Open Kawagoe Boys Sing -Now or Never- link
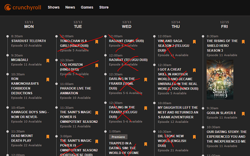250x156 pixels. click(x=30, y=114)
